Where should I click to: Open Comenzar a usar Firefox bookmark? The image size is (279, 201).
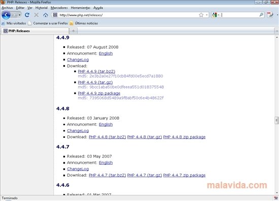click(48, 23)
